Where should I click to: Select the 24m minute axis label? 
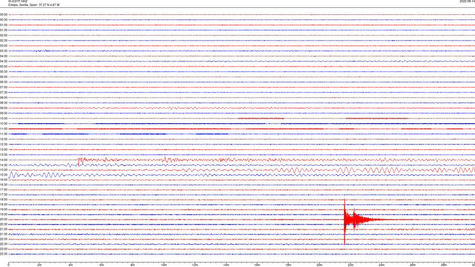click(381, 265)
